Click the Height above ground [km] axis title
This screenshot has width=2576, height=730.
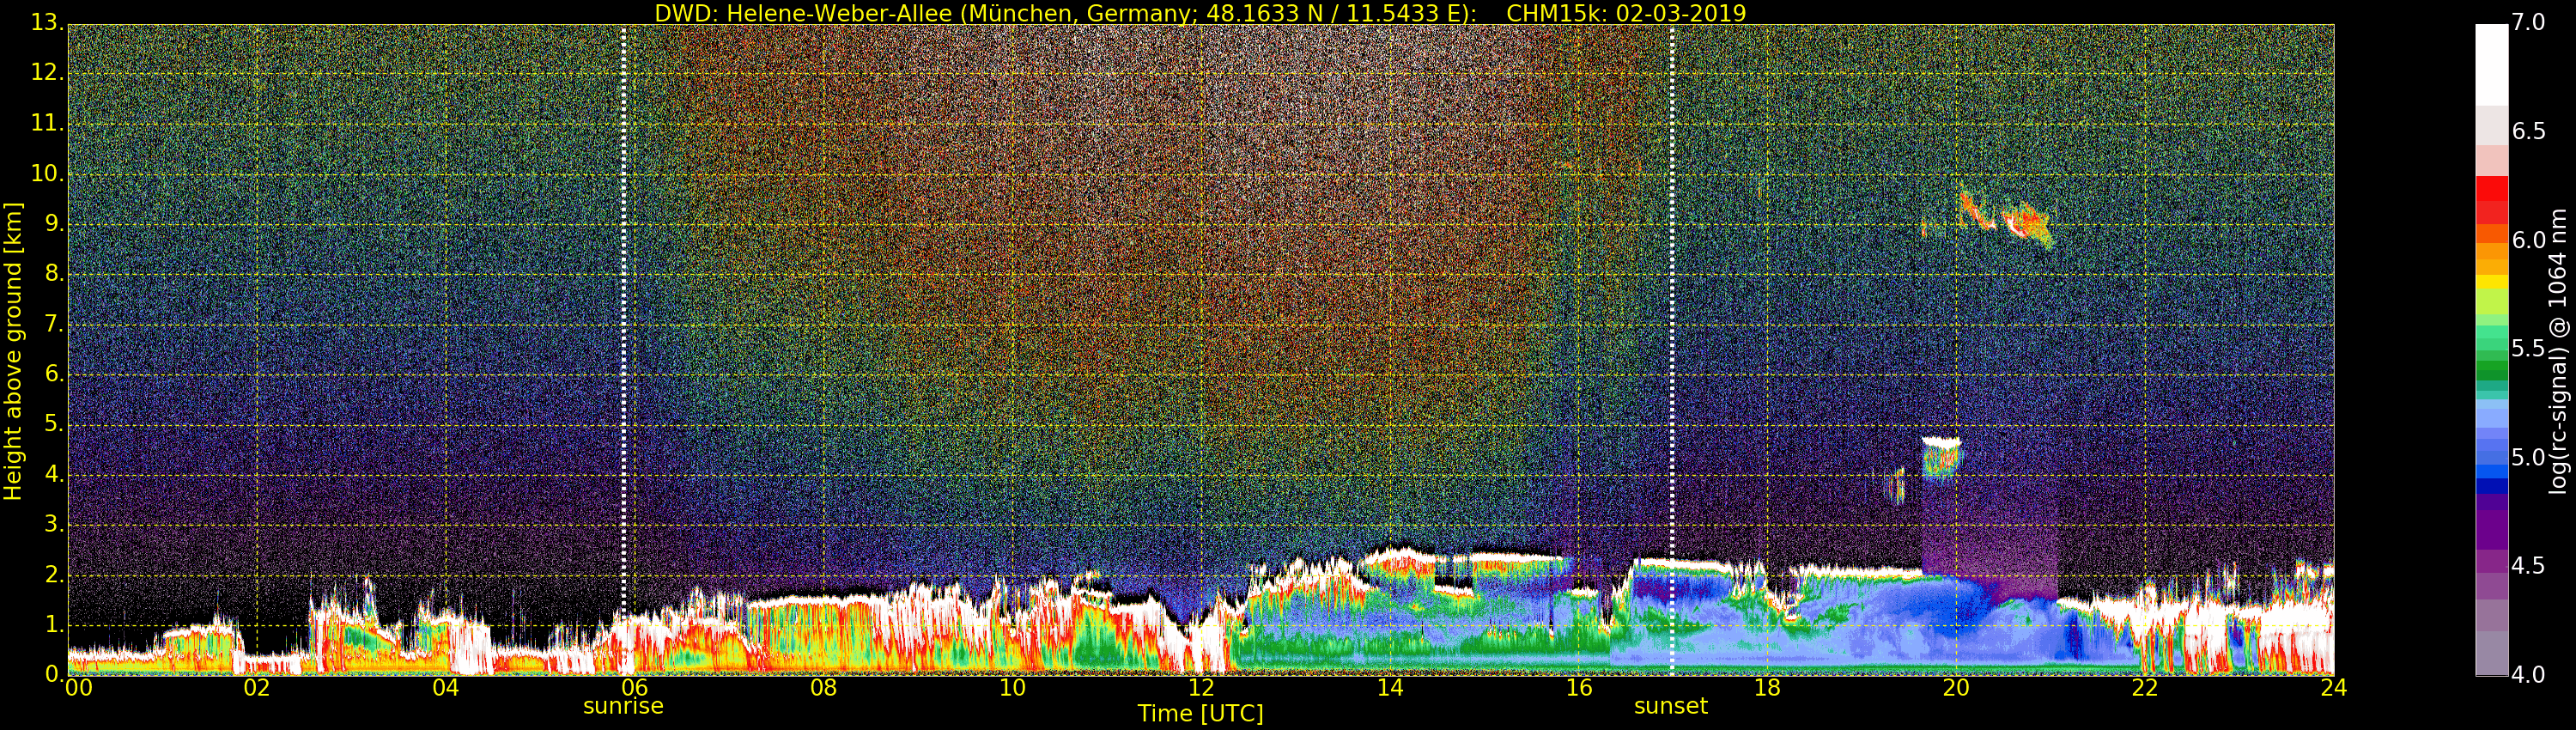pos(13,351)
